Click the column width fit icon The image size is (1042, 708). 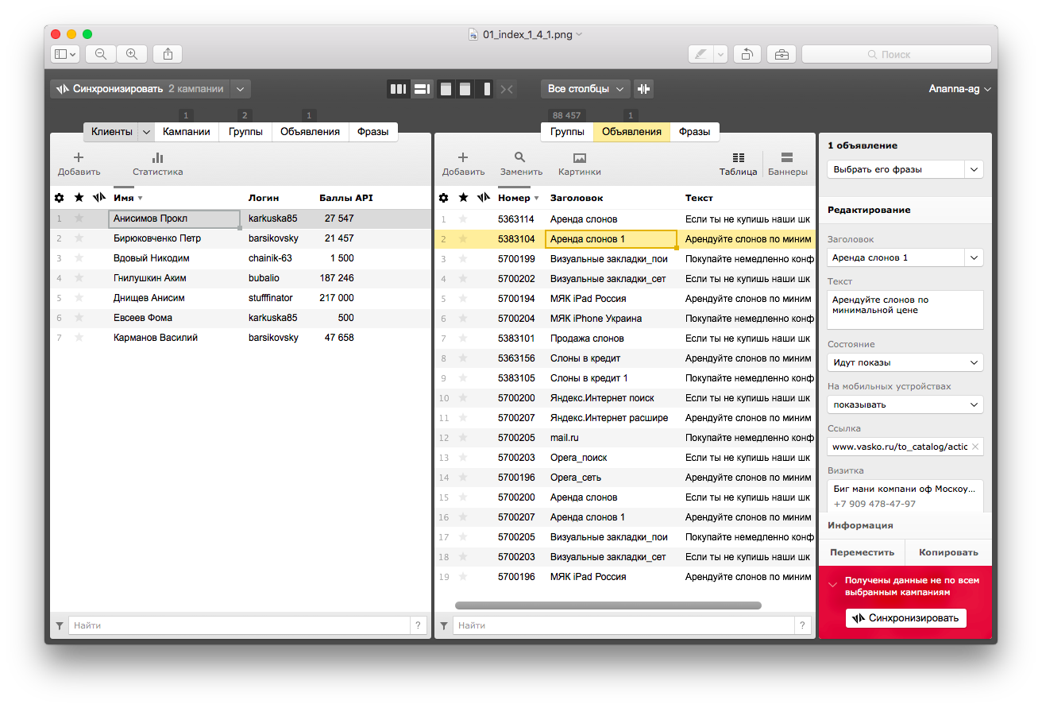tap(644, 89)
